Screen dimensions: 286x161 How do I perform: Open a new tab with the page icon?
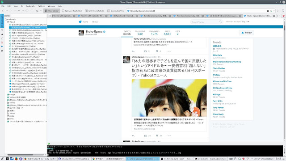point(50,16)
